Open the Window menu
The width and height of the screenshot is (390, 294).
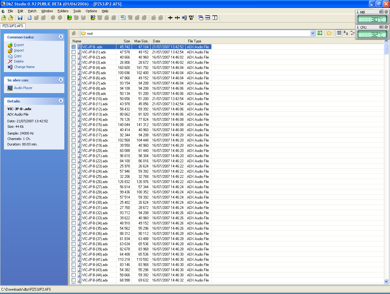click(47, 11)
